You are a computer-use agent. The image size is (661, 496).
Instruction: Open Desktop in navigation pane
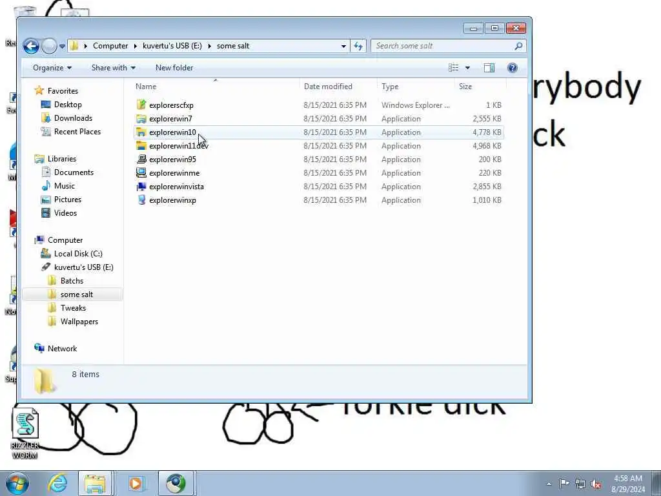click(67, 104)
